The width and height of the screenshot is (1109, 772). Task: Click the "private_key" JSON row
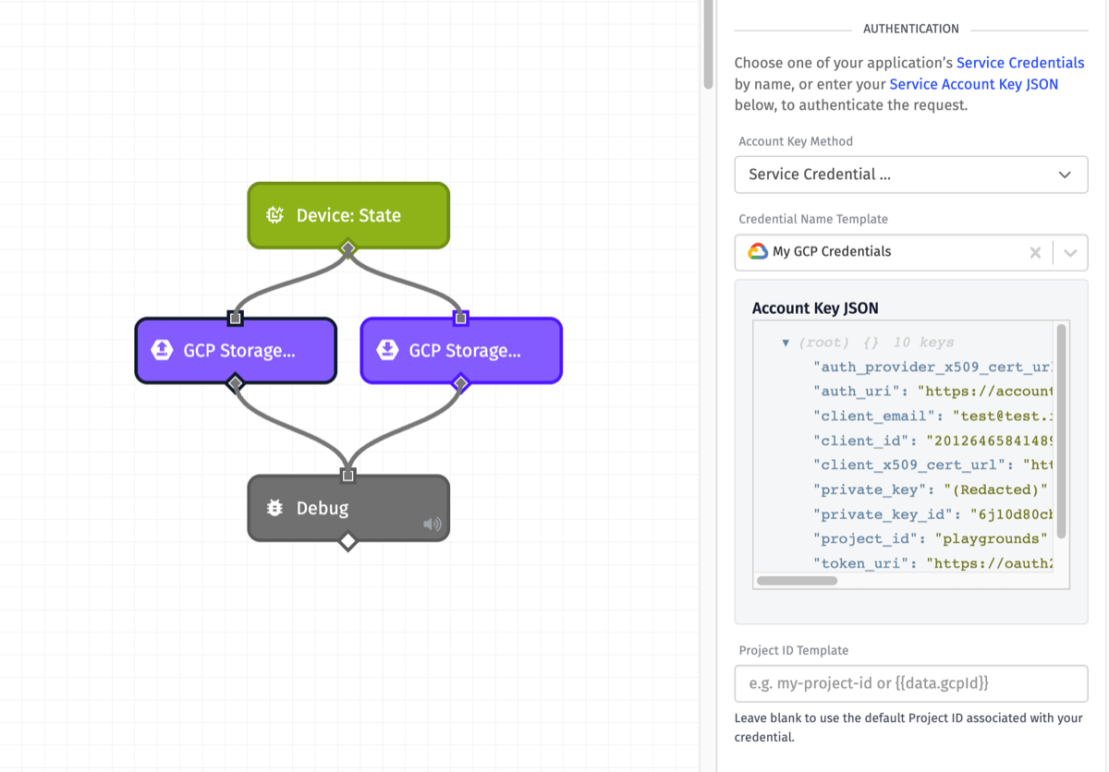coord(930,489)
